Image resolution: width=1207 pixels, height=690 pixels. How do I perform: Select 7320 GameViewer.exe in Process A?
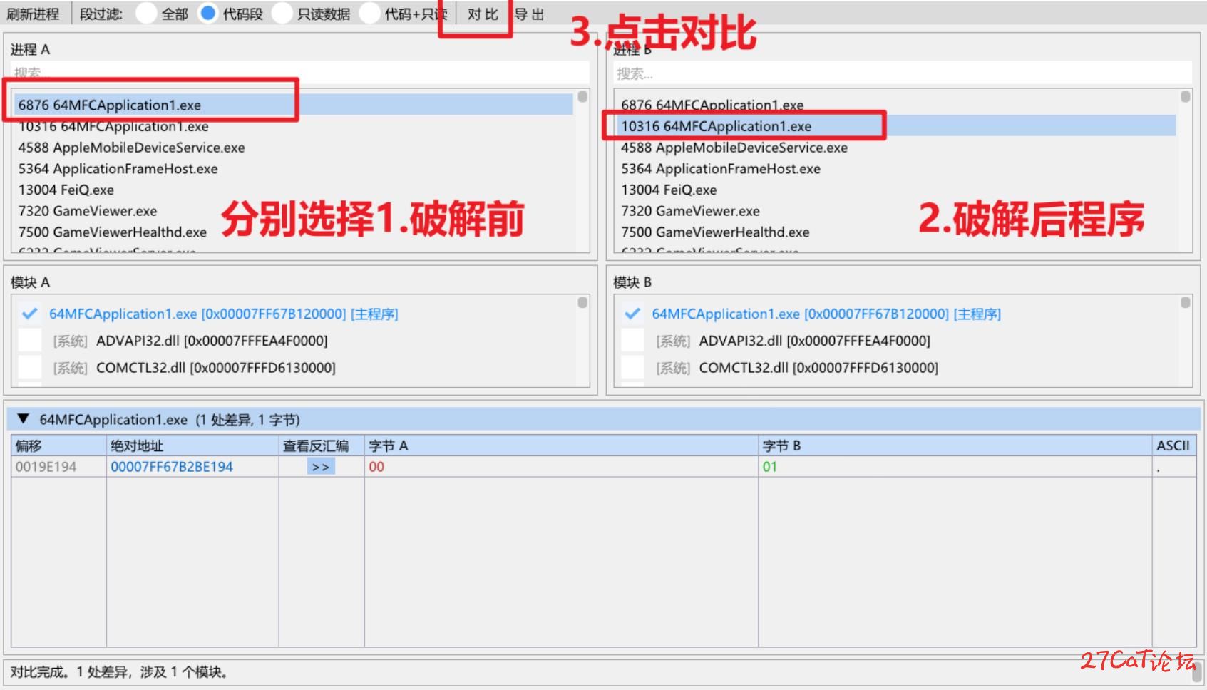coord(293,211)
